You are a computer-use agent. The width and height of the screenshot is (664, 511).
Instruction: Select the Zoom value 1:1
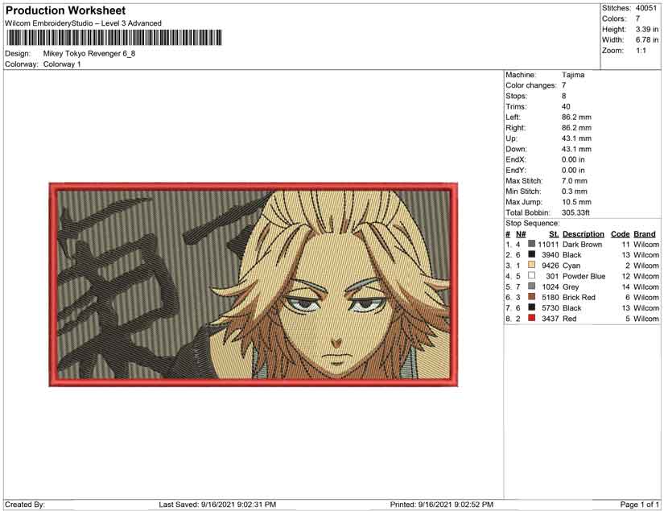[641, 51]
